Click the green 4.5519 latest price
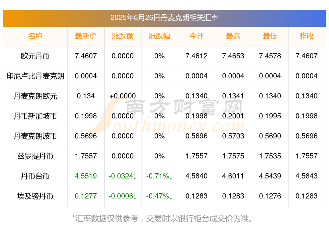Viewport: 329px width, 229px height. (86, 176)
